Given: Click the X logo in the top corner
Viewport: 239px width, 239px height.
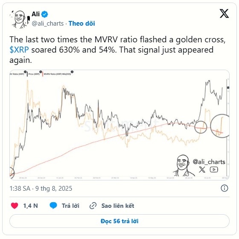Looking at the screenshot, I should pyautogui.click(x=224, y=14).
